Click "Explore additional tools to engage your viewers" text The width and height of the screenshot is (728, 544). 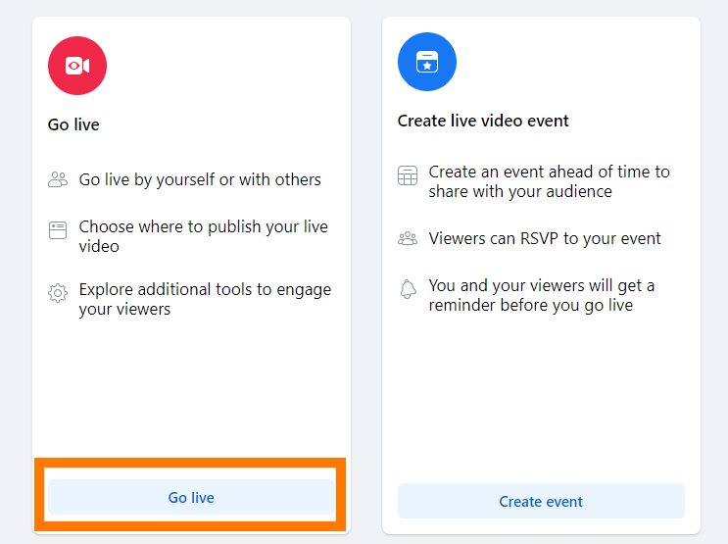pos(205,299)
